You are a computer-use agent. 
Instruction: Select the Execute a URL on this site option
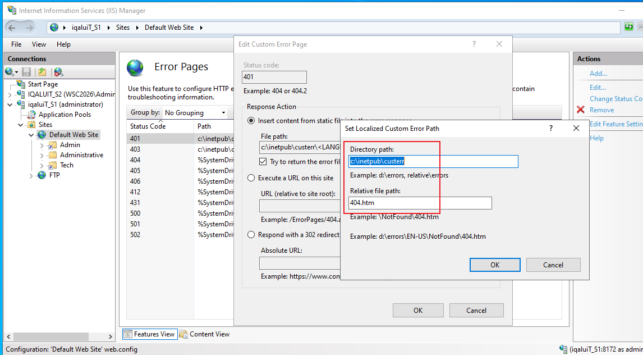click(x=251, y=178)
